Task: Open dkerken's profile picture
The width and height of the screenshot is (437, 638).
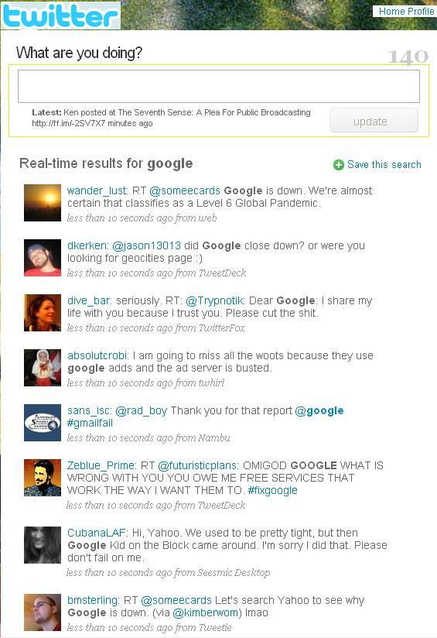Action: pyautogui.click(x=43, y=258)
